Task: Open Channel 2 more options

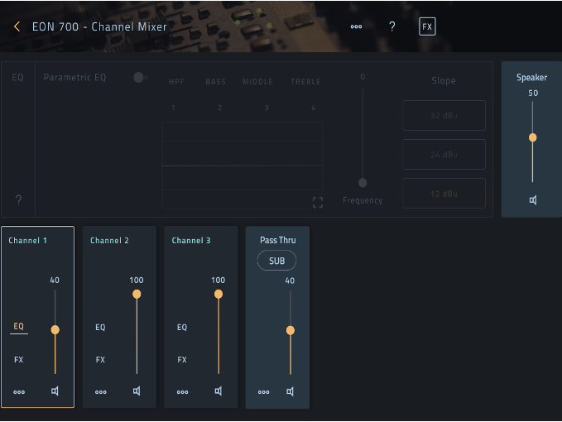Action: coord(100,392)
